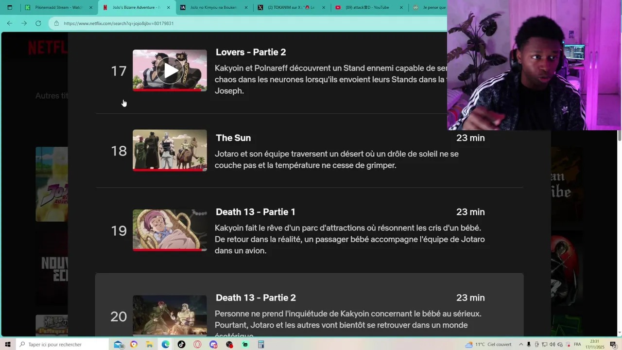Open episode 20 Death 13 - Partie 2 thumbnail
The height and width of the screenshot is (350, 622).
click(170, 315)
